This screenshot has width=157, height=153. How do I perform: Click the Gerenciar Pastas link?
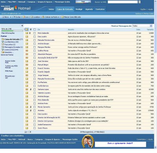[7, 55]
